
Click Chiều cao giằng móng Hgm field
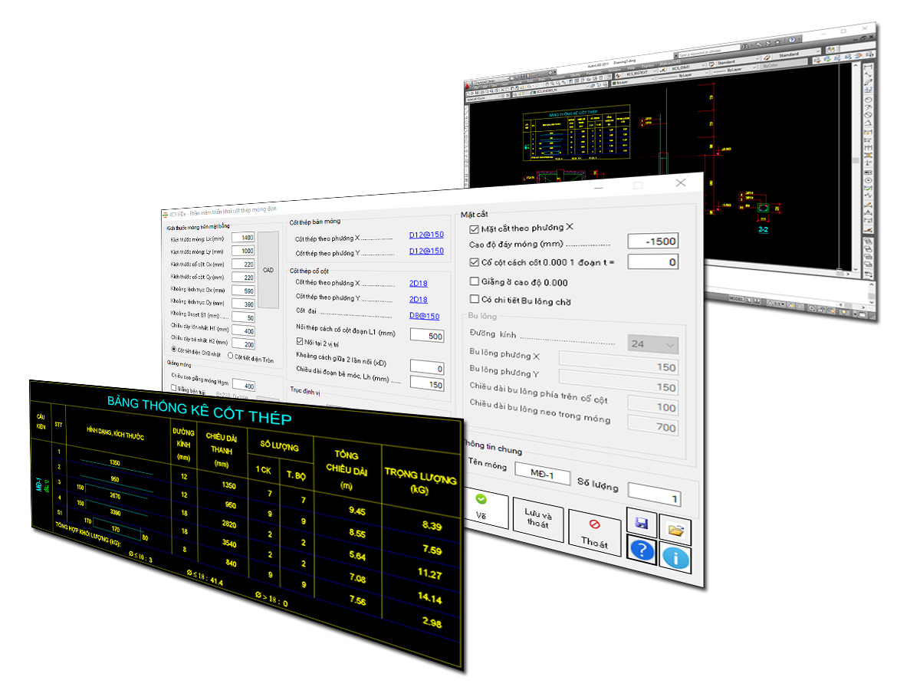243,385
